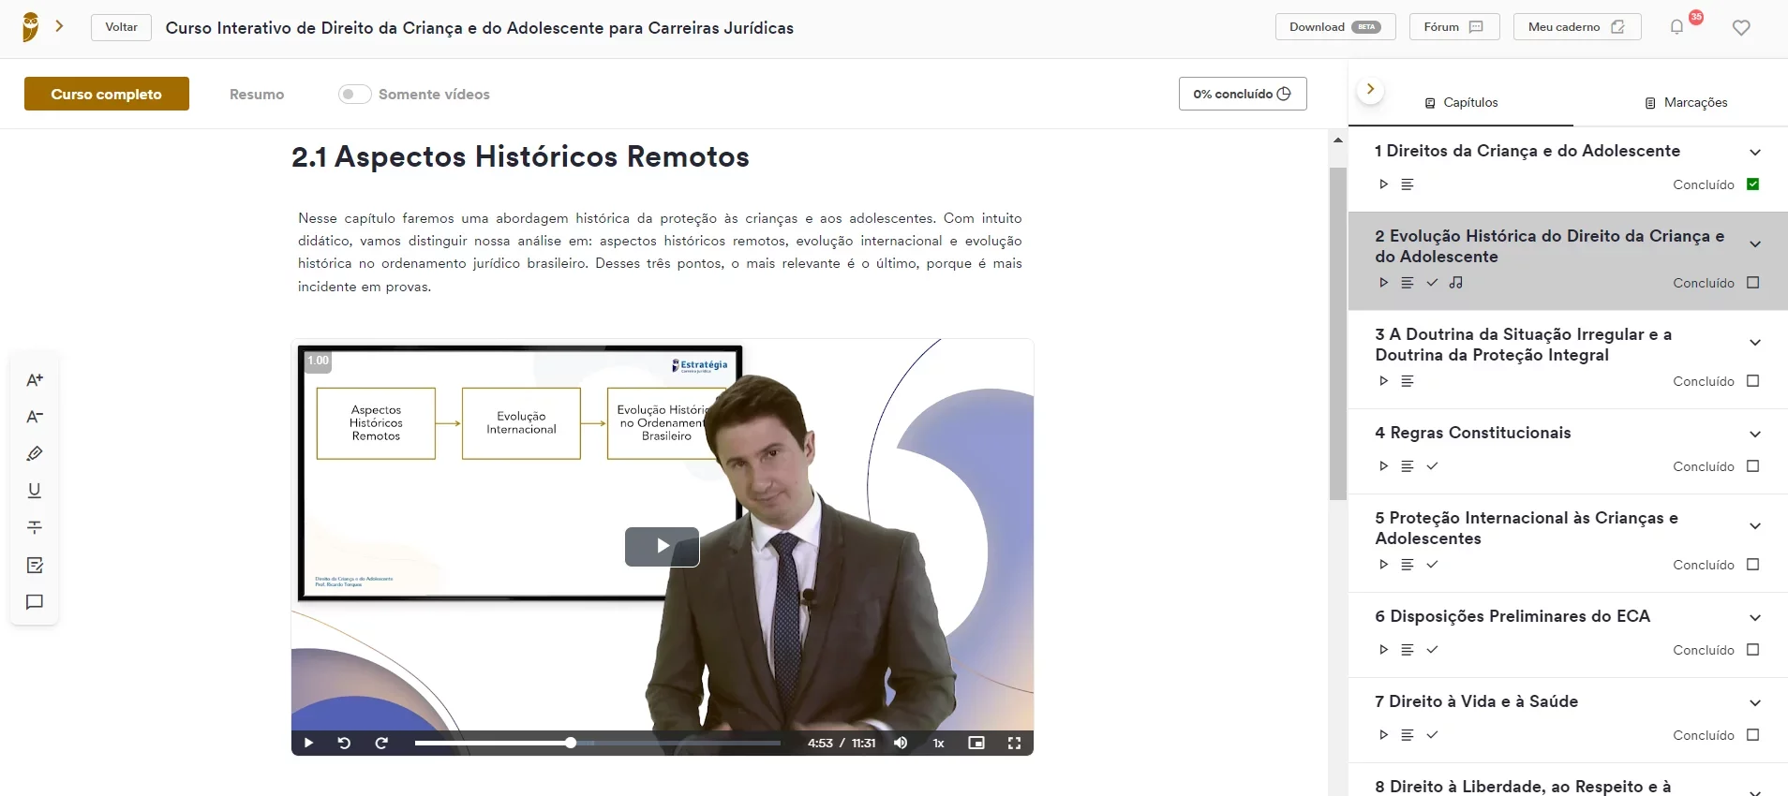Toggle the Somente vídeos switch
Screen dimensions: 1788x796
click(x=354, y=94)
